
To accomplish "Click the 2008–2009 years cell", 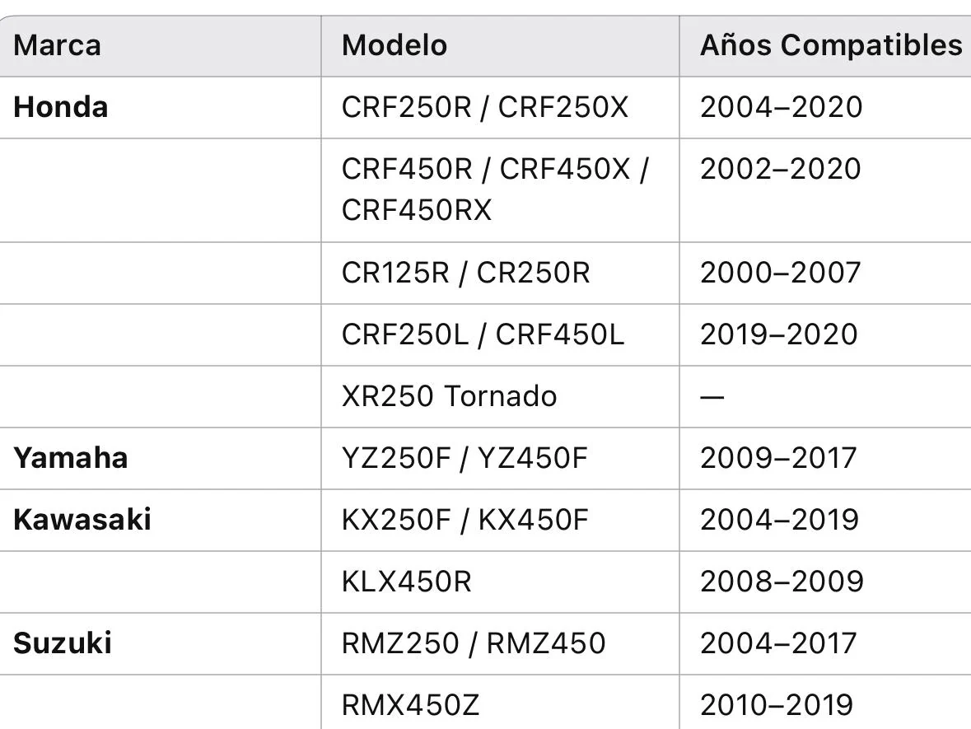I will coord(825,582).
